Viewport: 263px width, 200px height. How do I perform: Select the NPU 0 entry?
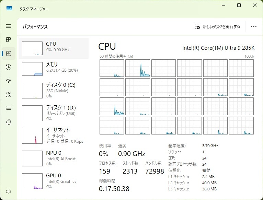point(54,158)
